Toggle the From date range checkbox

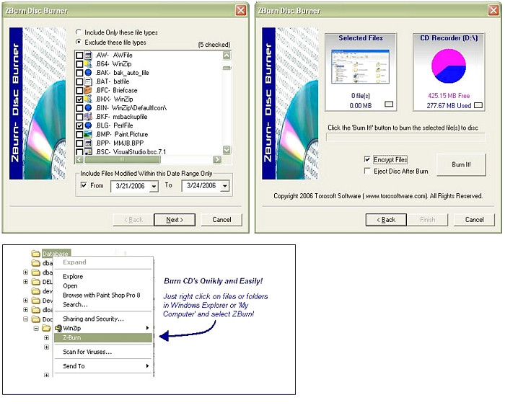coord(84,185)
